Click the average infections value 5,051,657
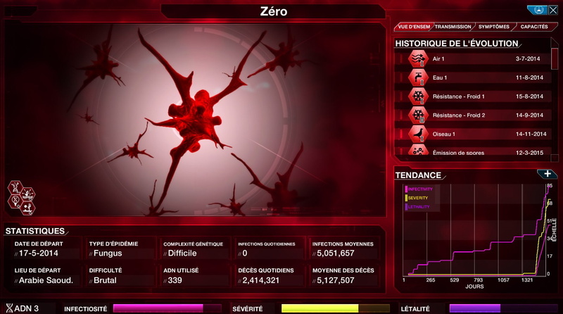The width and height of the screenshot is (563, 314). [x=336, y=253]
